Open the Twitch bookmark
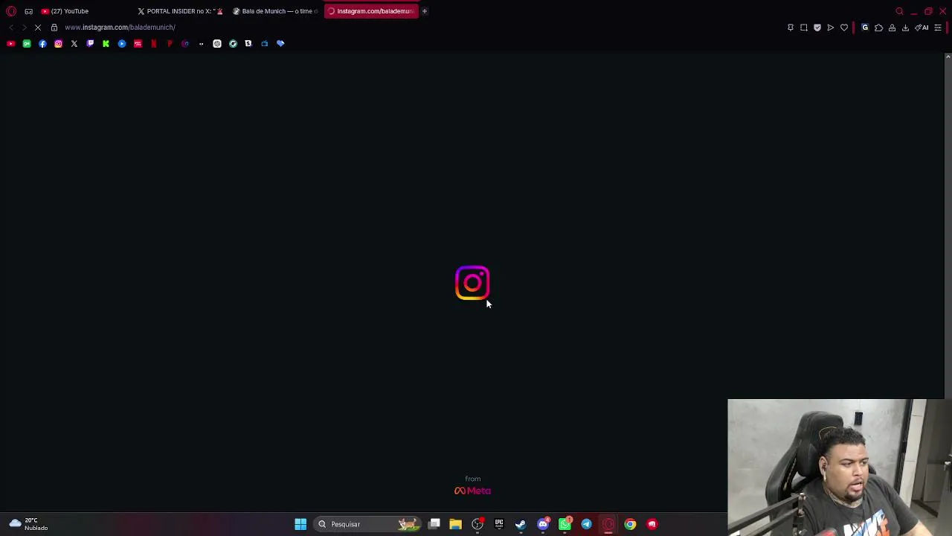Screen dimensions: 952x536 tap(90, 44)
